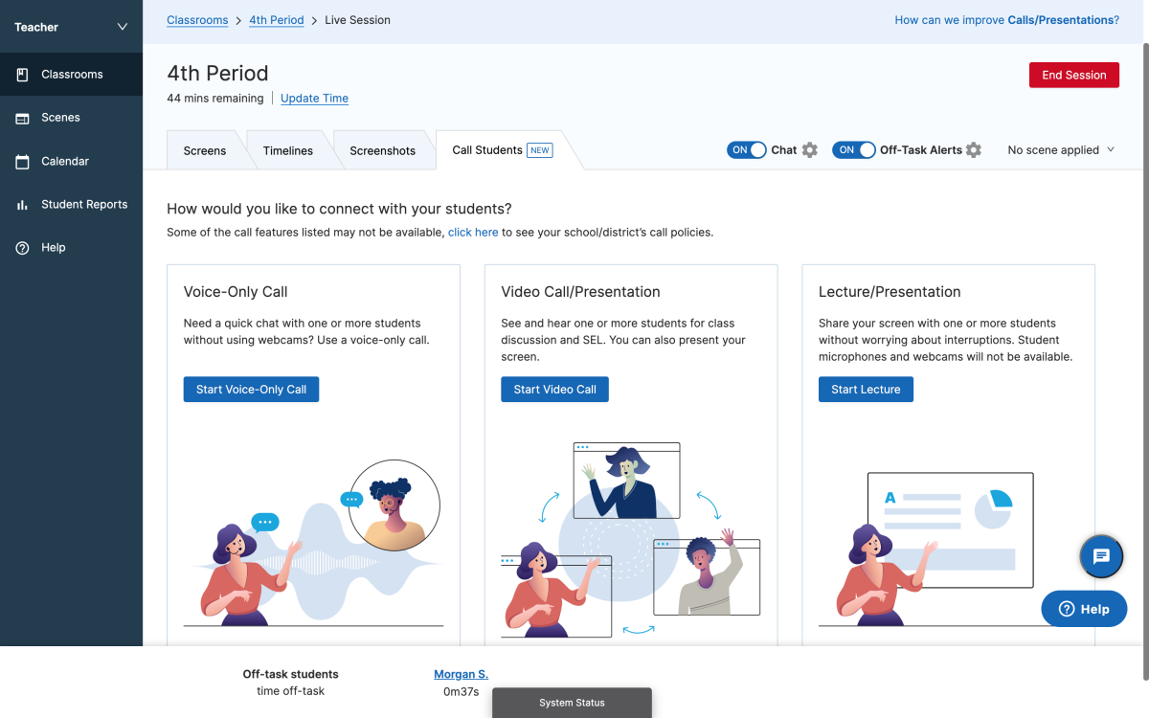Open the System Status bar

point(572,703)
